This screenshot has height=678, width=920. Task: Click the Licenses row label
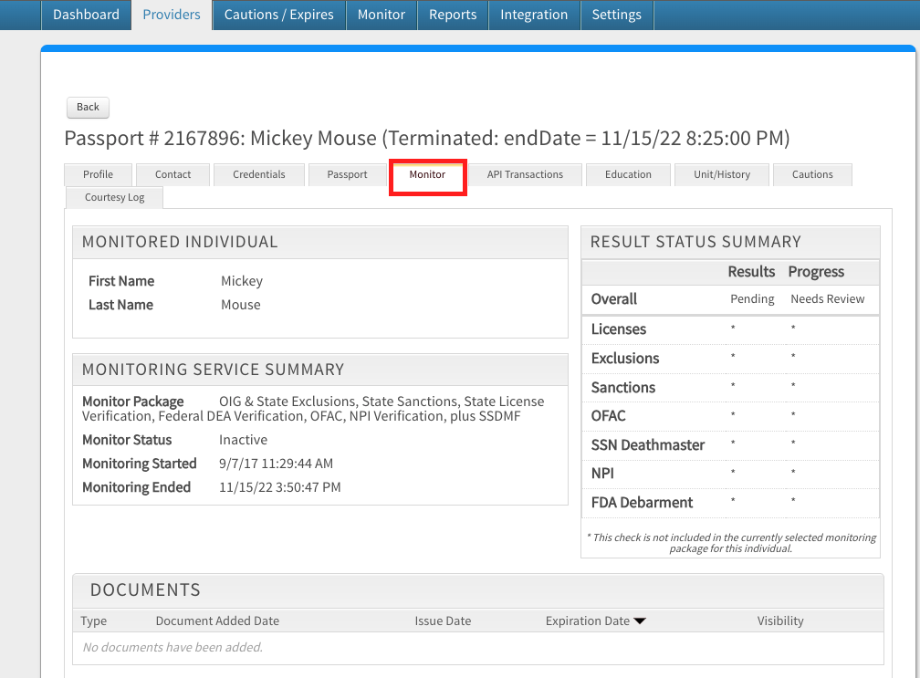click(619, 329)
